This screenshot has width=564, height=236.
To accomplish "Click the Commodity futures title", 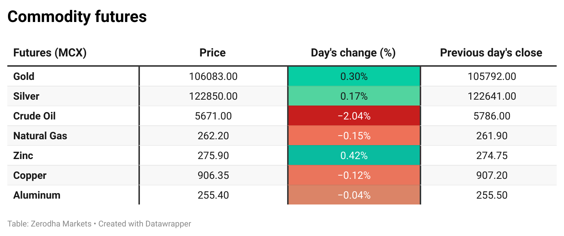I will tap(77, 17).
